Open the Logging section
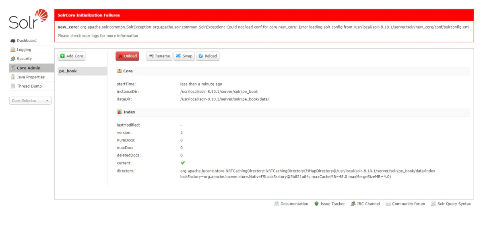Image resolution: width=483 pixels, height=238 pixels. [x=24, y=50]
